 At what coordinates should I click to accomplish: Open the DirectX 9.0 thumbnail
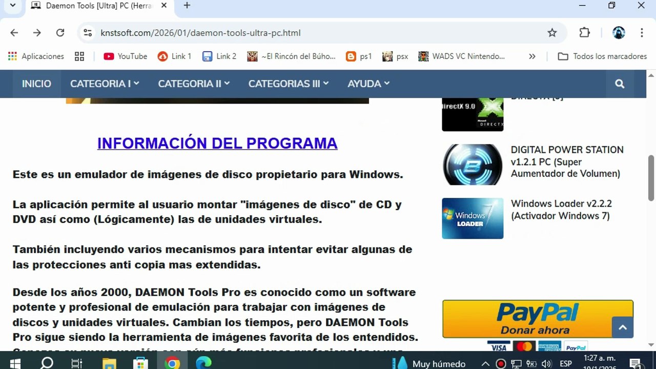pos(473,114)
